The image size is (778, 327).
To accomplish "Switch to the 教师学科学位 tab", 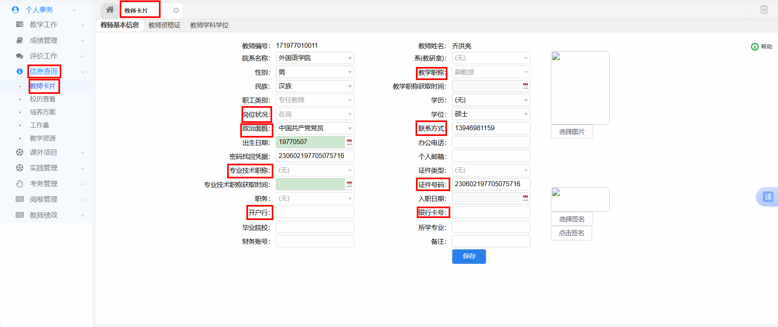I will (x=209, y=25).
